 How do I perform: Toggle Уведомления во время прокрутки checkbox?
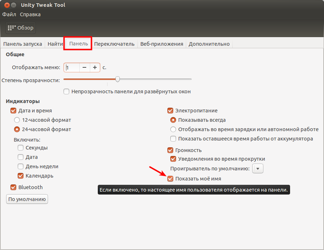click(173, 159)
